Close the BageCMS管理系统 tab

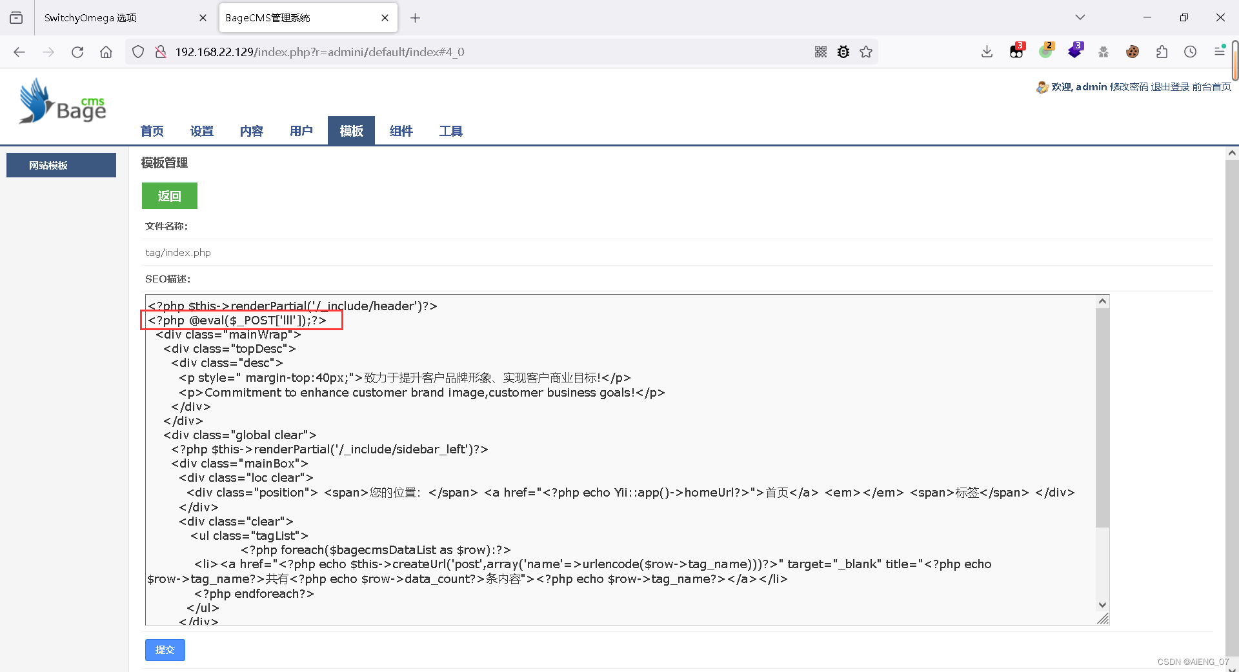pos(385,18)
